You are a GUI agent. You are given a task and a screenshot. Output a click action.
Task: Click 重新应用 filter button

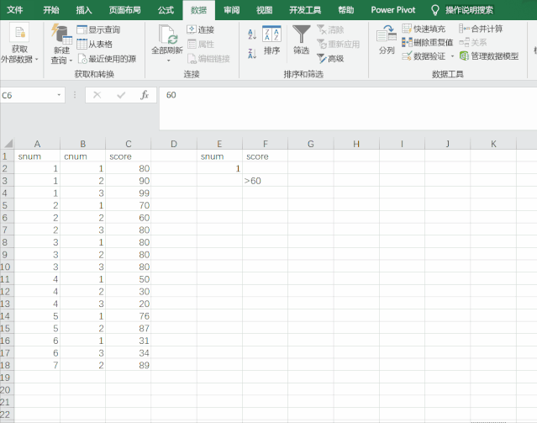click(339, 45)
